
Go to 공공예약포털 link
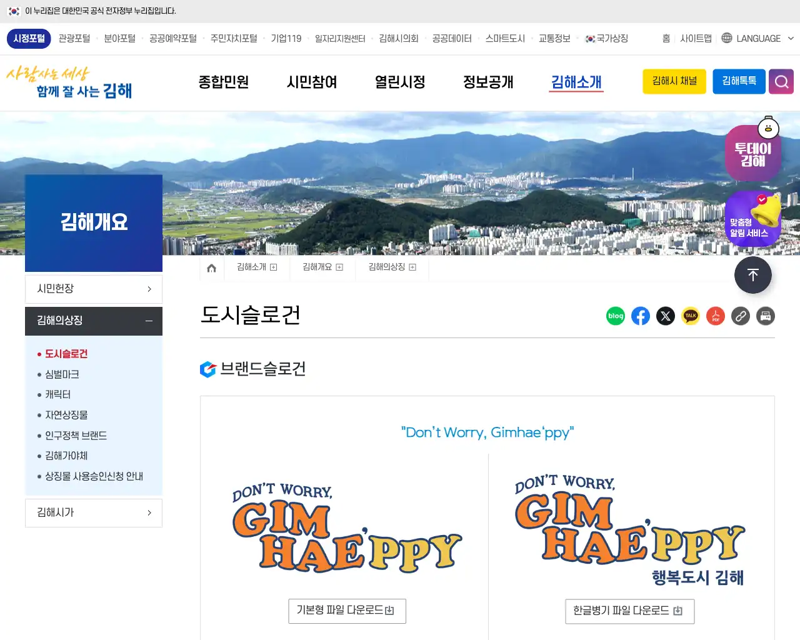point(173,39)
